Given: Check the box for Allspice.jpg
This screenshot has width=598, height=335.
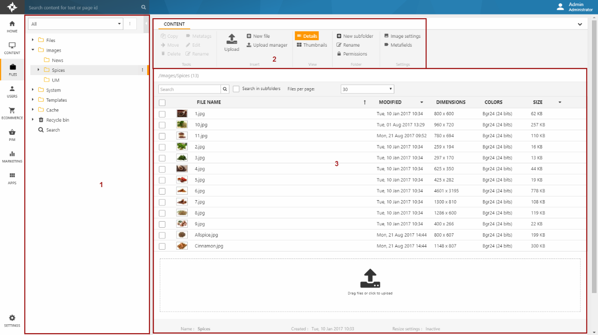Looking at the screenshot, I should [x=162, y=235].
